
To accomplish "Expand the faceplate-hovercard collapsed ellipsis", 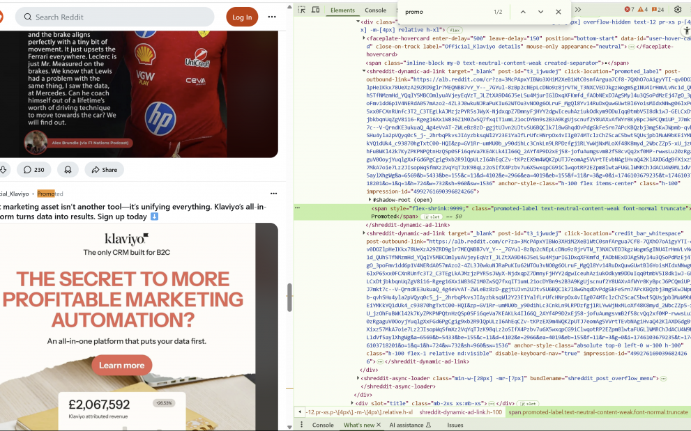I will coord(632,47).
